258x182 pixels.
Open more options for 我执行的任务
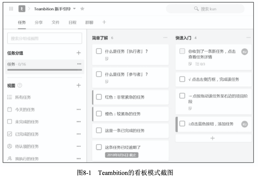click(x=79, y=159)
